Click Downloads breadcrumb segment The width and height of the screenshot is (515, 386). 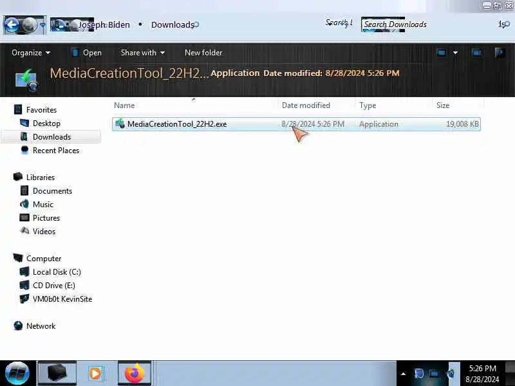click(173, 24)
